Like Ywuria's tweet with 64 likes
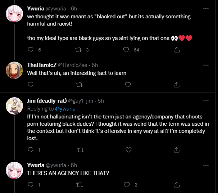Screen dimensions: 218x193 coord(126,50)
